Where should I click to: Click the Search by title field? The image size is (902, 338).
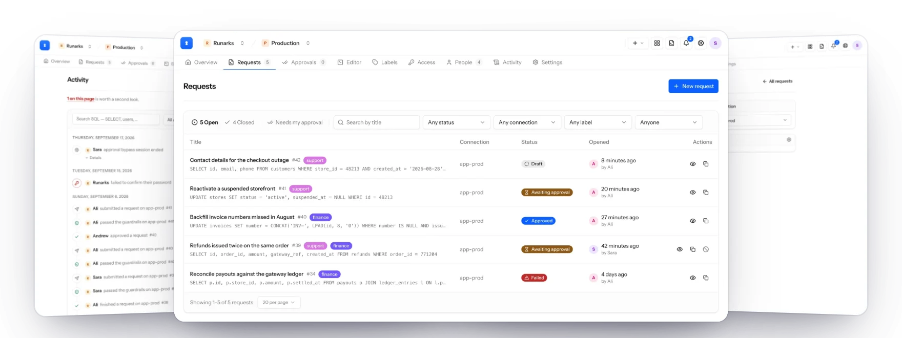coord(376,122)
